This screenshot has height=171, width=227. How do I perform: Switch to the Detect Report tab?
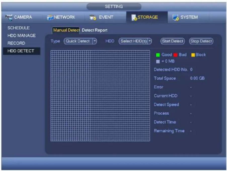[95, 30]
